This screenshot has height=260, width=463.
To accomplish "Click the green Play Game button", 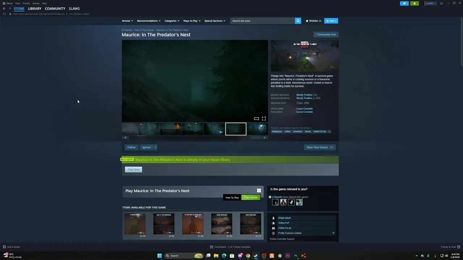I will pos(251,198).
